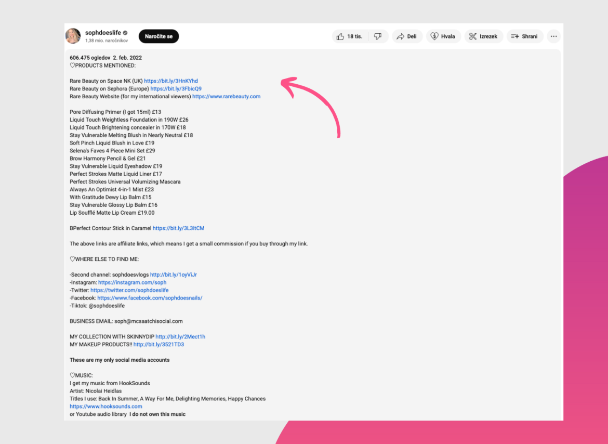Click Liquid Touch Weightless Foundation line

click(x=129, y=120)
